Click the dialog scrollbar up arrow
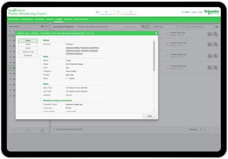228x159 pixels. click(x=154, y=40)
